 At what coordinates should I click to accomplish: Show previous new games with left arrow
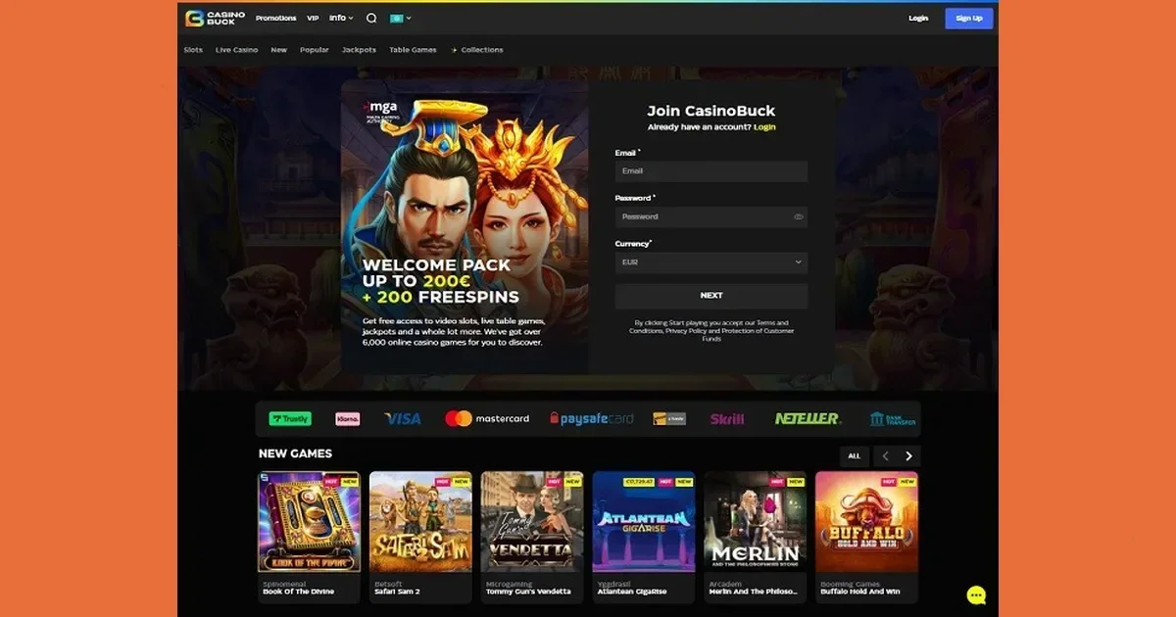885,456
